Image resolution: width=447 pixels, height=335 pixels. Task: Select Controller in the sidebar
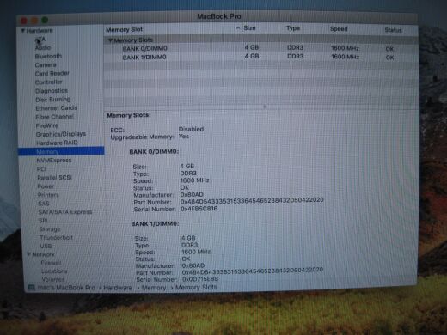(x=49, y=82)
